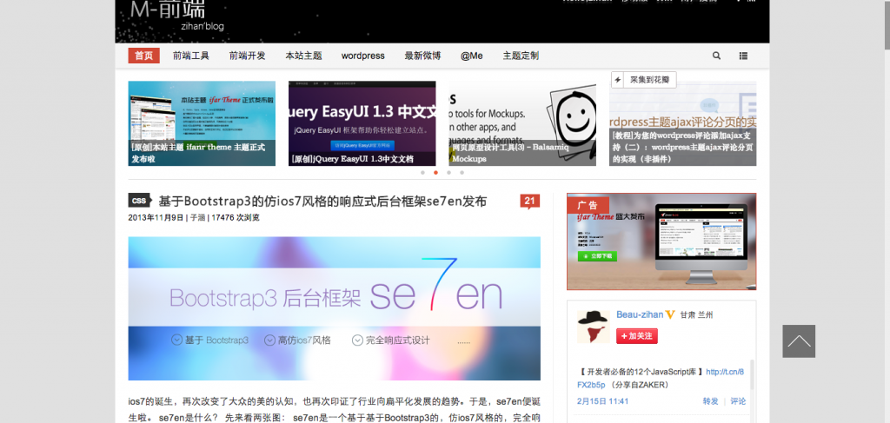This screenshot has width=890, height=423.
Task: Open the 最新微博 menu item
Action: point(422,56)
